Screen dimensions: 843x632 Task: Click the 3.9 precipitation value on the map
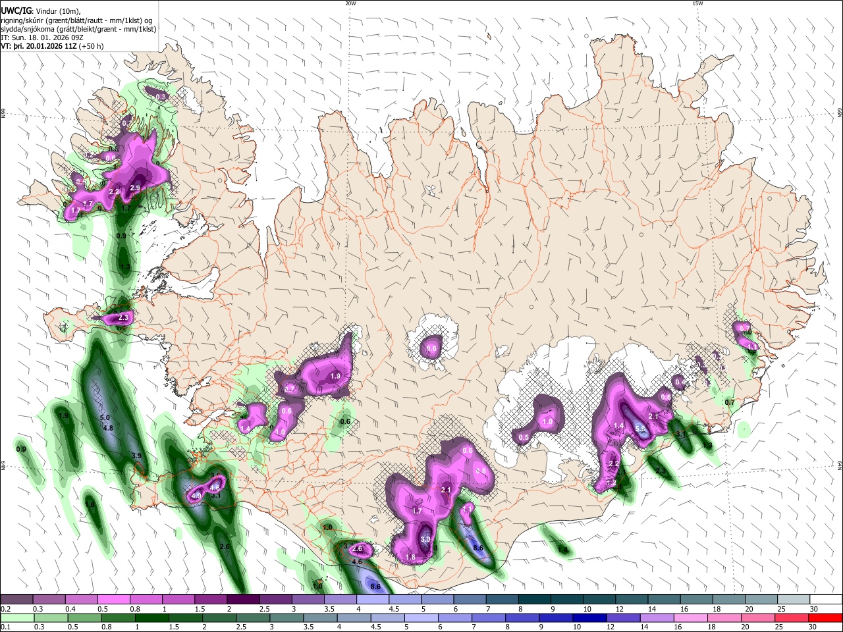[x=136, y=456]
